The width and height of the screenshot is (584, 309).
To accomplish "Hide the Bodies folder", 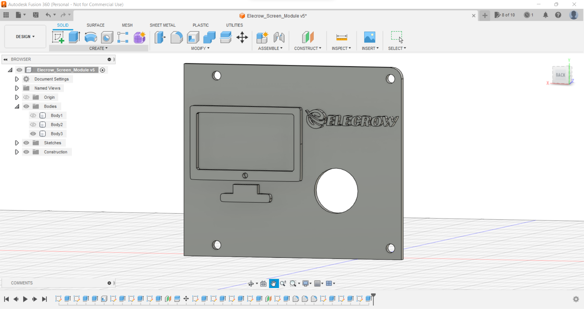I will (26, 106).
